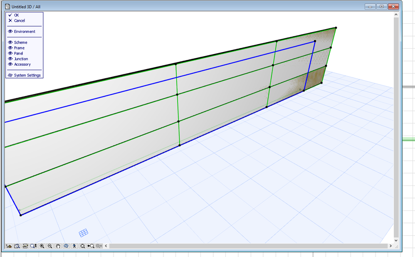Open 3D projection settings icon
Image resolution: width=415 pixels, height=257 pixels.
(9, 246)
